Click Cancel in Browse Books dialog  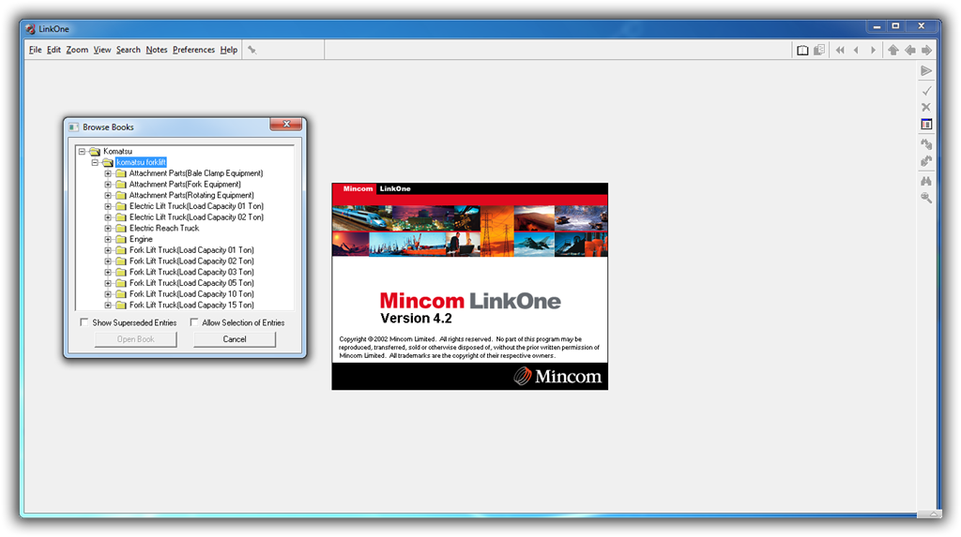point(235,339)
